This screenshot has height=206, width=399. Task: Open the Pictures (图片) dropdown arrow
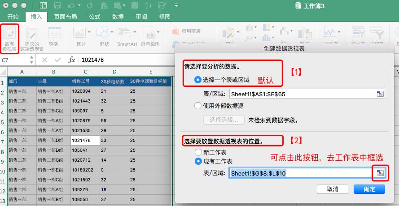[x=88, y=33]
